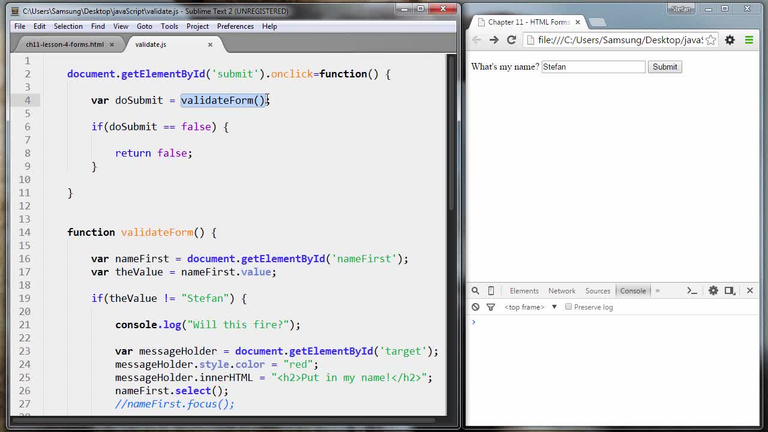Viewport: 768px width, 432px height.
Task: Click the Chrome back arrow
Action: (476, 40)
